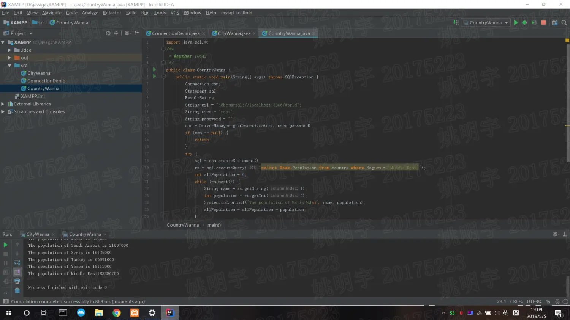The height and width of the screenshot is (320, 570).
Task: Click the Run panel stop square
Action: click(x=5, y=254)
